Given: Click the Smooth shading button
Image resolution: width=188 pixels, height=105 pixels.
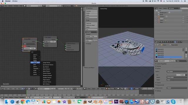Looking at the screenshot, I should (x=88, y=36).
